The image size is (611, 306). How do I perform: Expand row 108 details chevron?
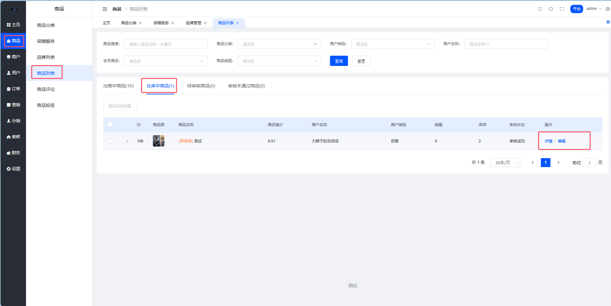tap(128, 141)
